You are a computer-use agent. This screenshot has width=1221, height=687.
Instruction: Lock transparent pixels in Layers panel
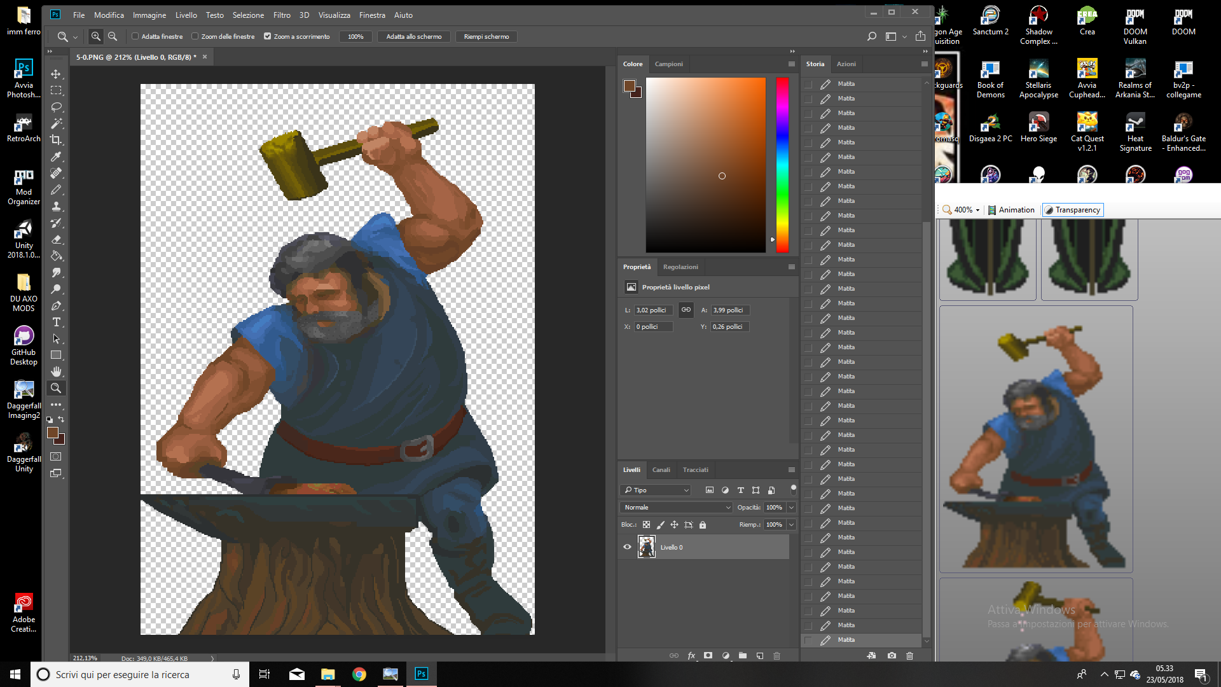pyautogui.click(x=646, y=525)
